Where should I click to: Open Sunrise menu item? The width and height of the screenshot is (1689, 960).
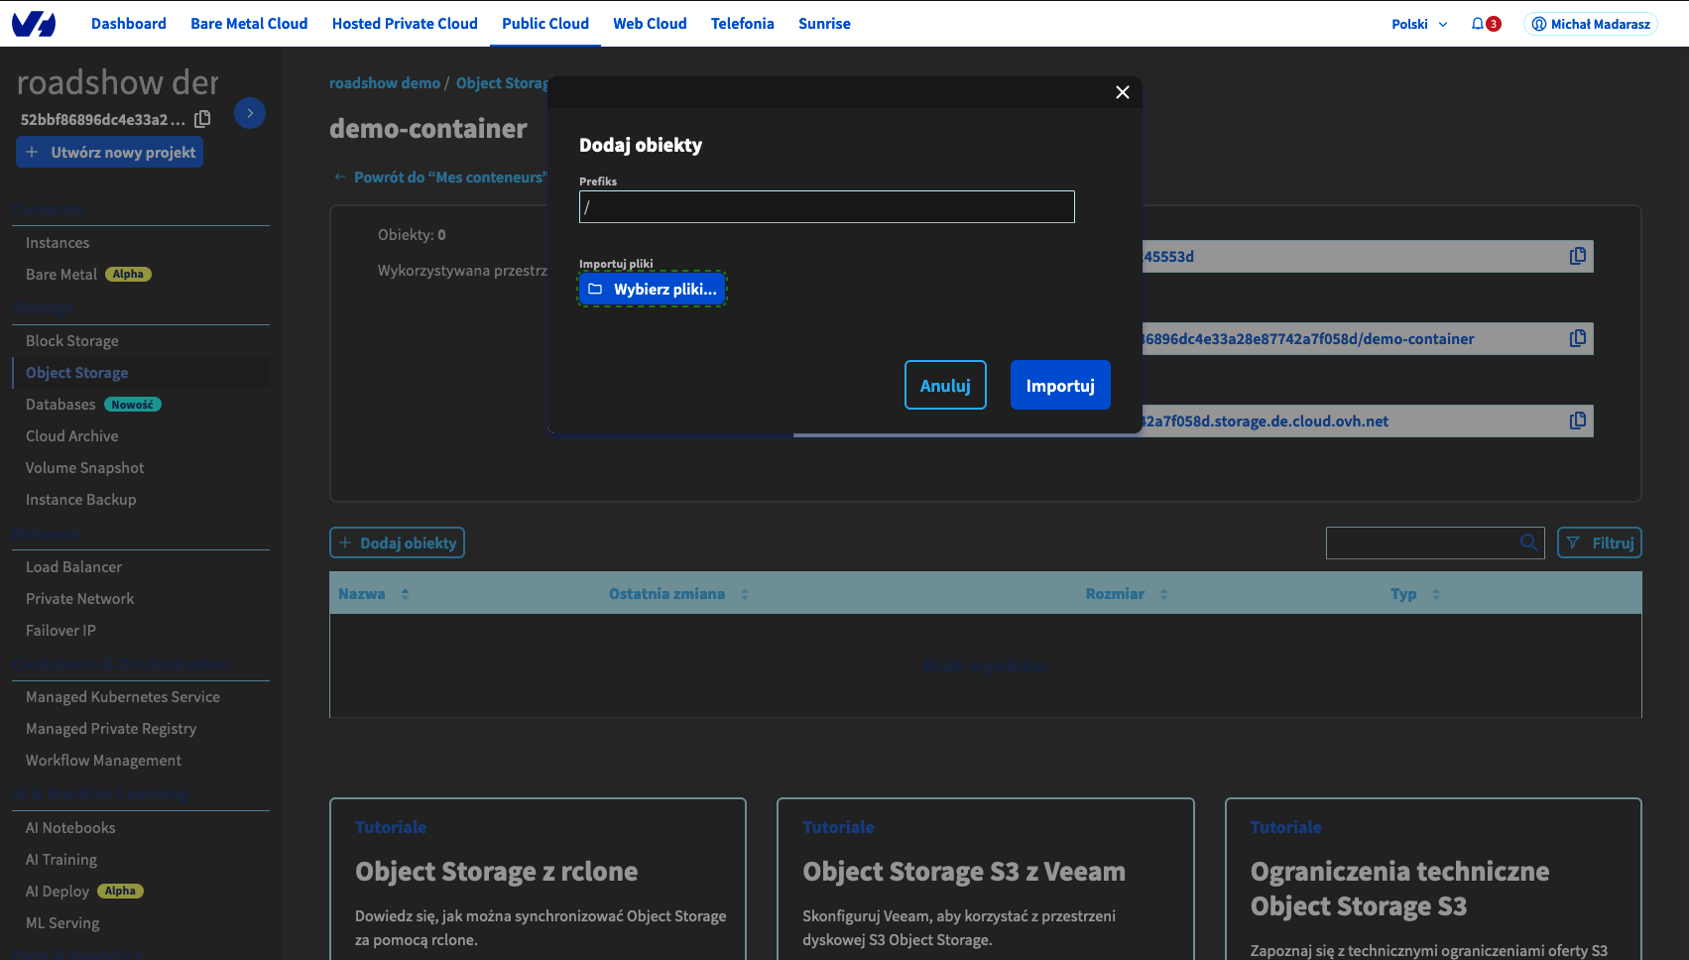coord(824,24)
